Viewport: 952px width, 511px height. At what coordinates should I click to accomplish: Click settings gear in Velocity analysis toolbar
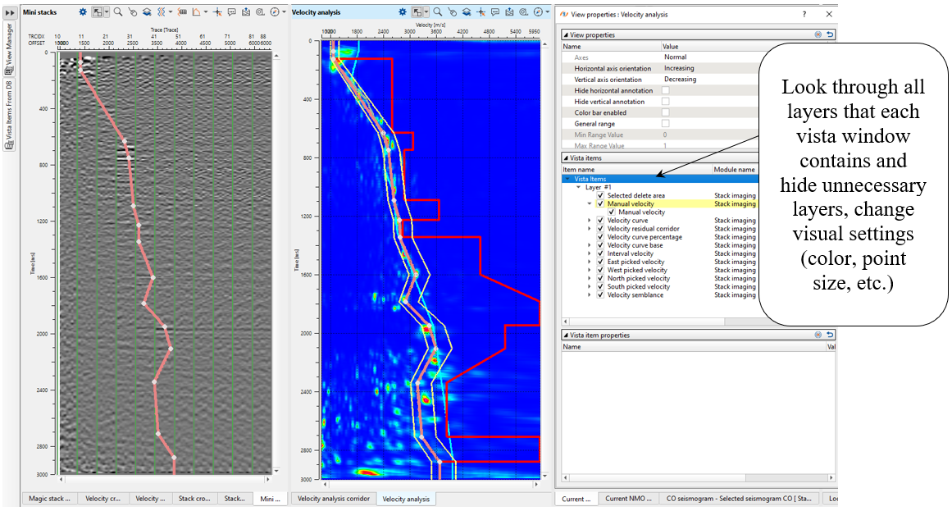(402, 12)
